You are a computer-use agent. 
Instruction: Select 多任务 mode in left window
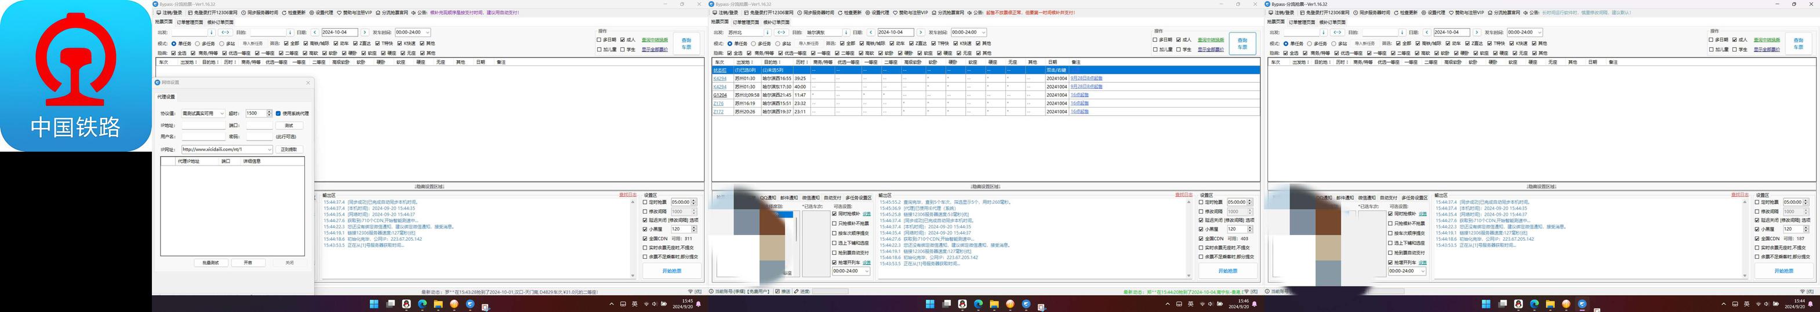click(197, 43)
